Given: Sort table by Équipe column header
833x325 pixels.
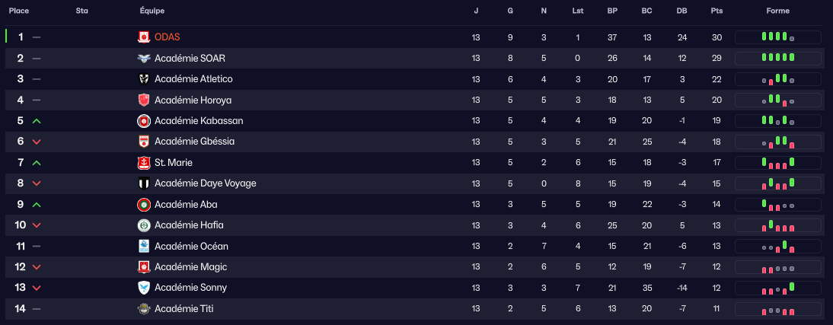Looking at the screenshot, I should 152,11.
